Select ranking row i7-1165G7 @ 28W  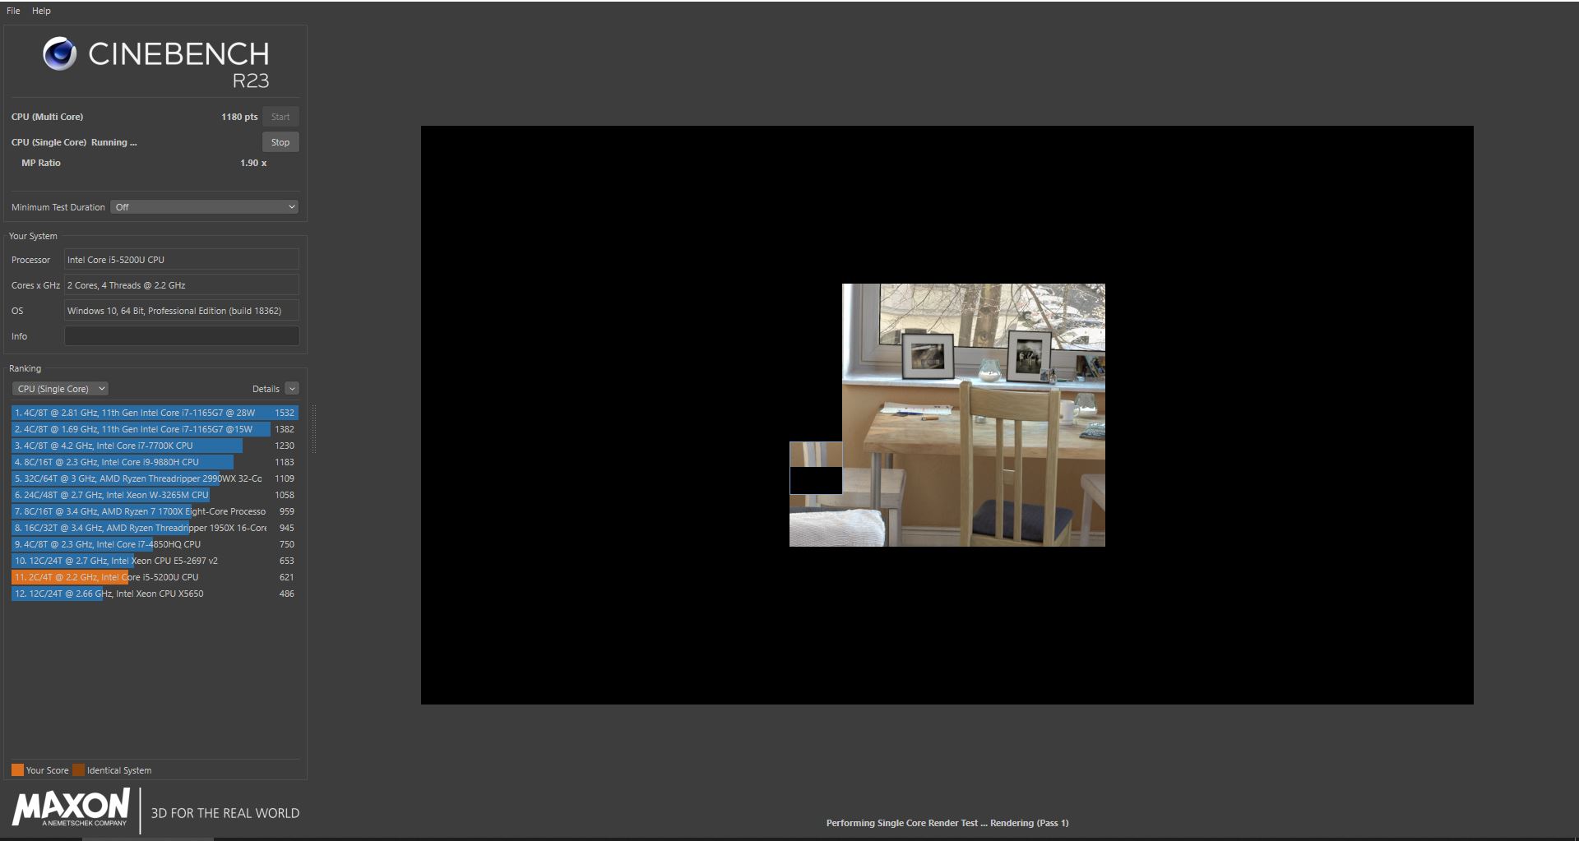pyautogui.click(x=155, y=413)
